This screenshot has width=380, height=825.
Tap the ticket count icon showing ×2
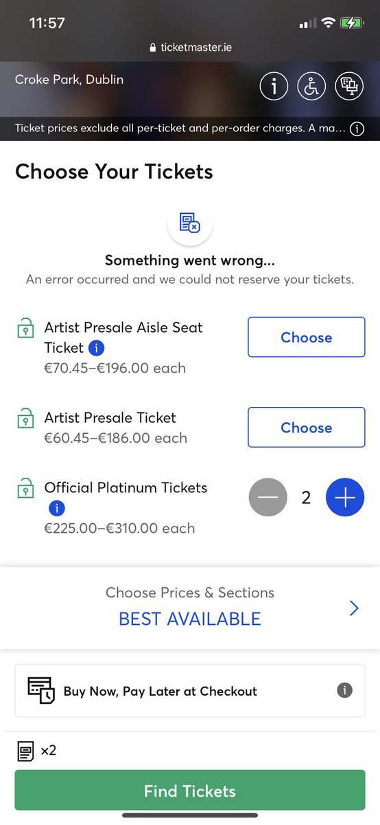pyautogui.click(x=25, y=751)
